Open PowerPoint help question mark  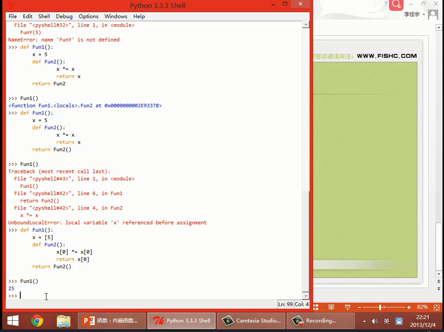click(x=386, y=4)
